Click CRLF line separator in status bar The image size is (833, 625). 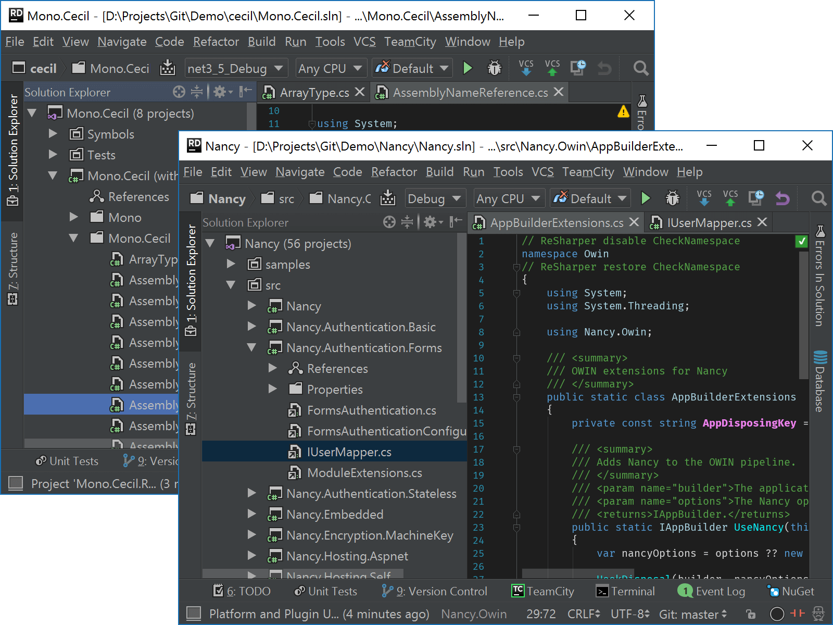click(584, 614)
